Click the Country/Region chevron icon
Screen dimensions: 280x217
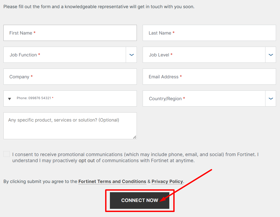pos(270,99)
